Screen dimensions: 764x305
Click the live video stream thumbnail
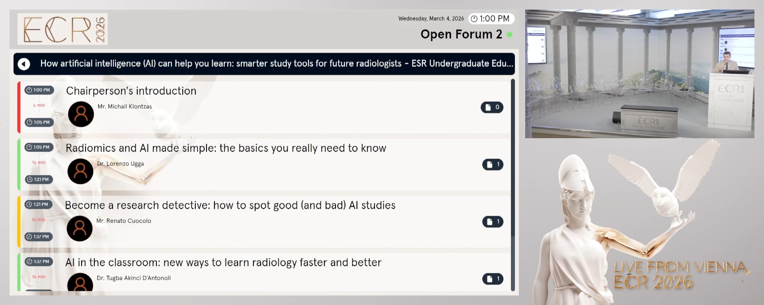point(639,74)
